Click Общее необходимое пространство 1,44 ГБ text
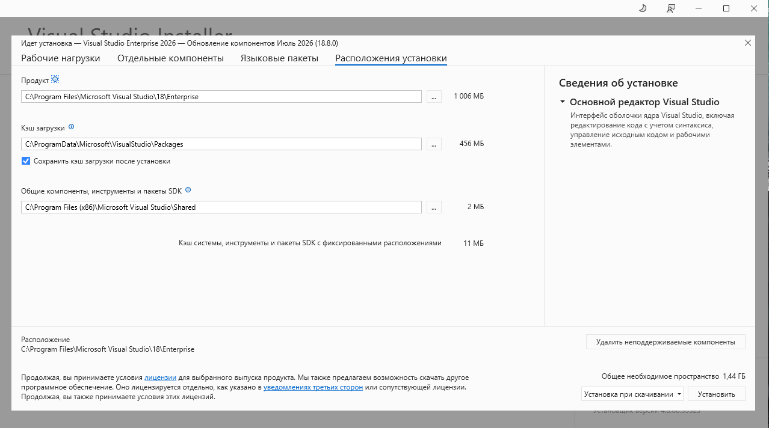 pyautogui.click(x=673, y=376)
